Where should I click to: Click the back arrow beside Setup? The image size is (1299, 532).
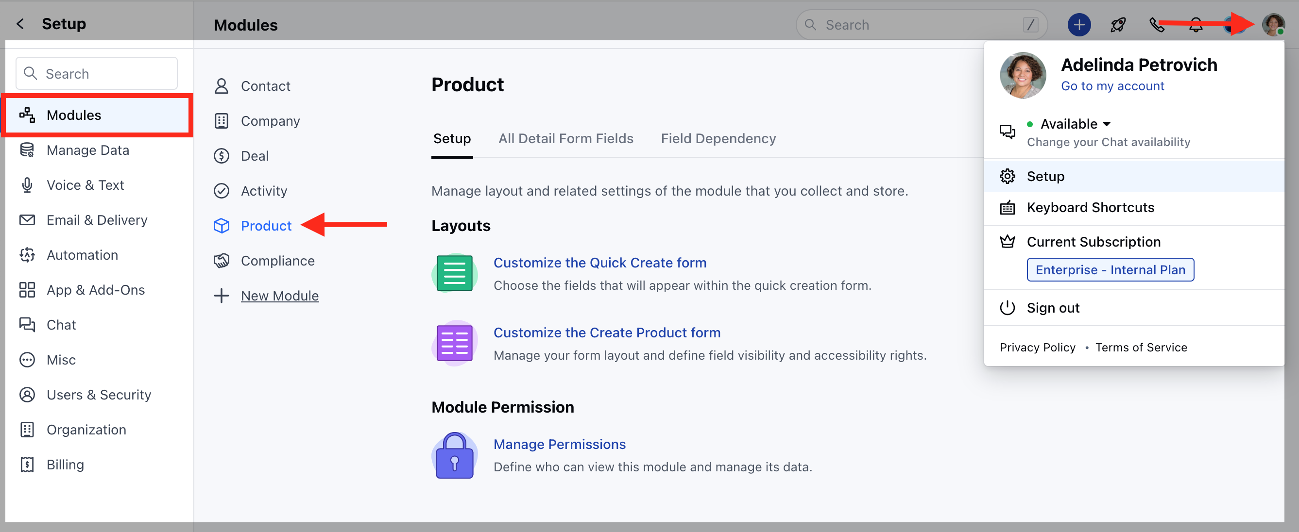pos(19,23)
